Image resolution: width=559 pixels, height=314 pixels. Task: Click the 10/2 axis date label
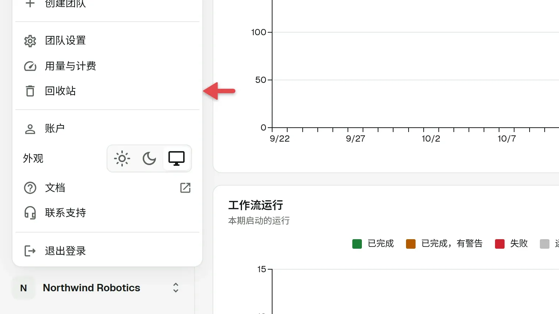click(431, 139)
